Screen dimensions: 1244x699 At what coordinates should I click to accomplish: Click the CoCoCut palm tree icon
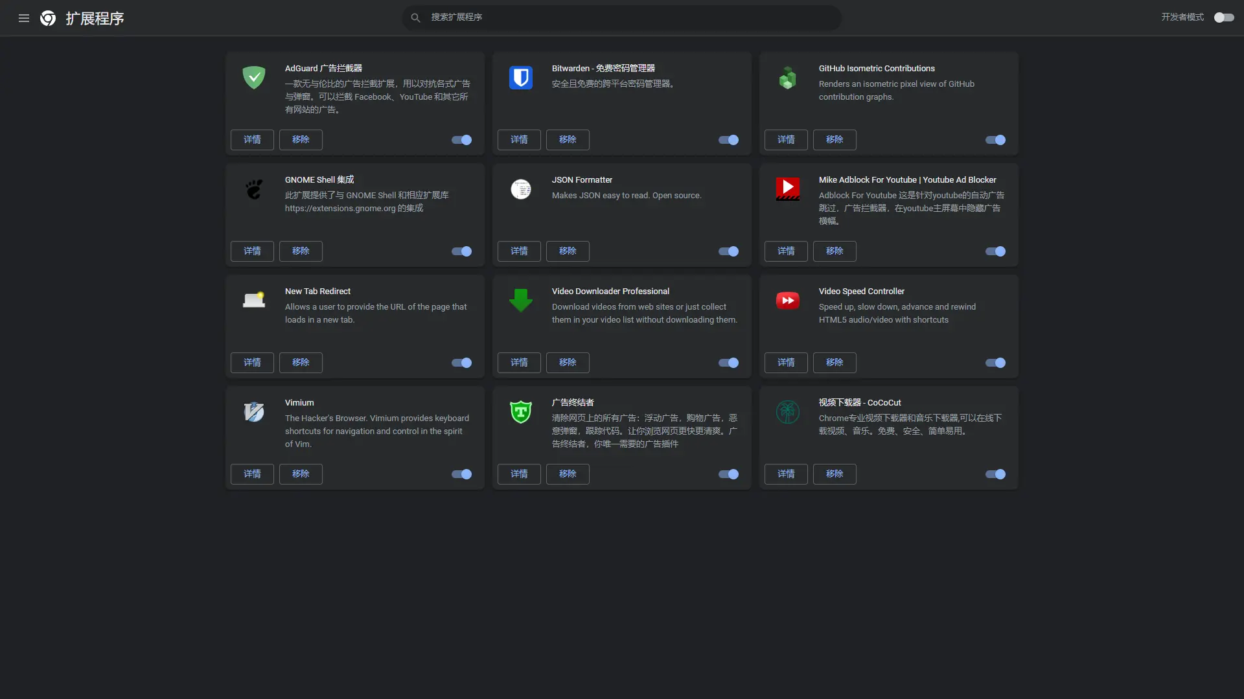pyautogui.click(x=788, y=412)
